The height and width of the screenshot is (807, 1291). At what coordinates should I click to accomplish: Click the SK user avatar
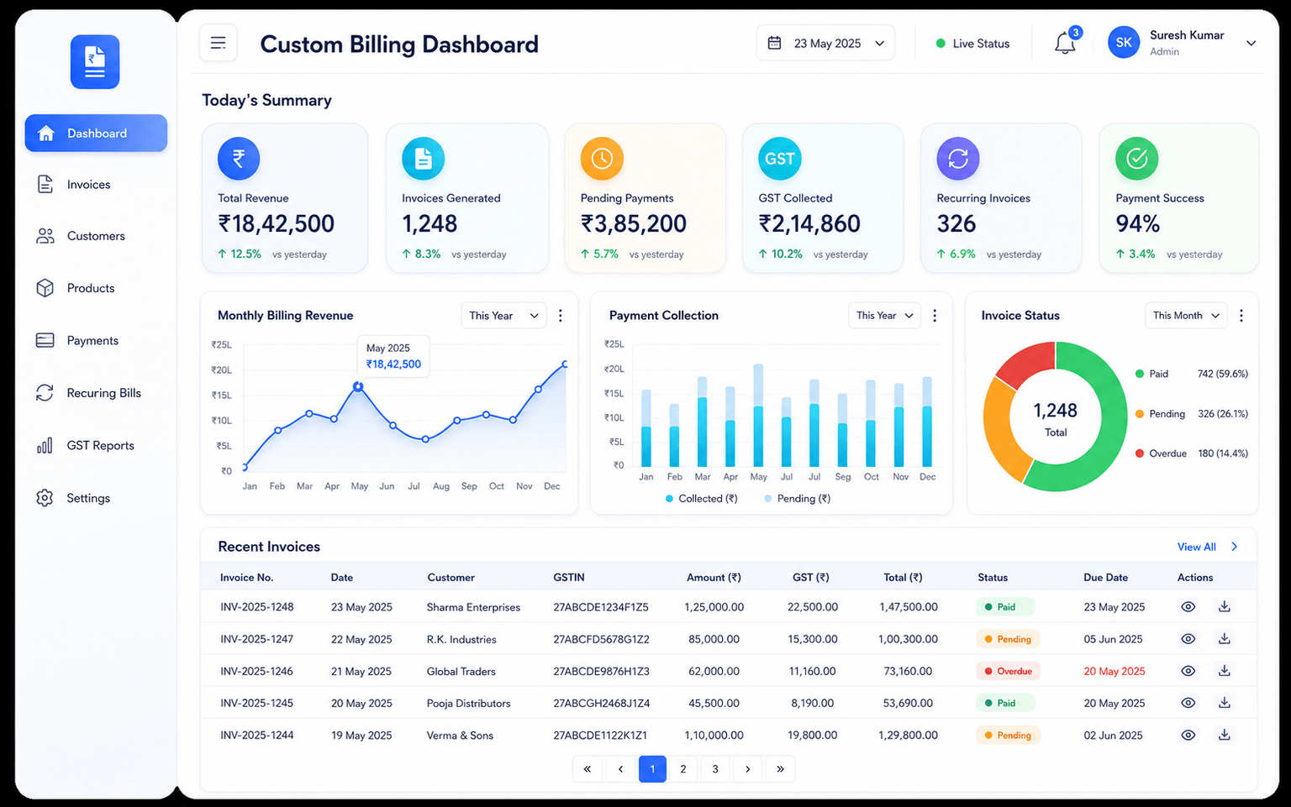1124,43
